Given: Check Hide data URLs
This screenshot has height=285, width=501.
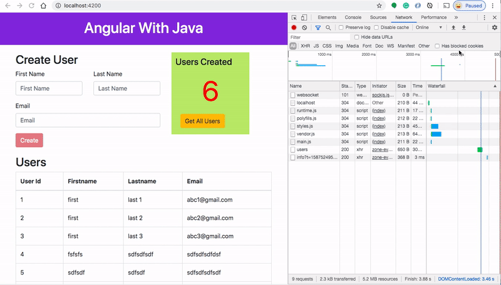Looking at the screenshot, I should click(x=356, y=37).
